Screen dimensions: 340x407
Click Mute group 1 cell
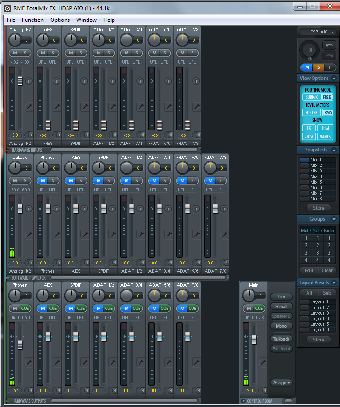pyautogui.click(x=306, y=238)
